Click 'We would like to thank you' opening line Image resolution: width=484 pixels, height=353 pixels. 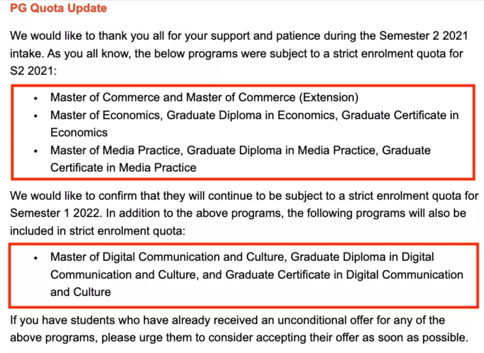pyautogui.click(x=239, y=36)
